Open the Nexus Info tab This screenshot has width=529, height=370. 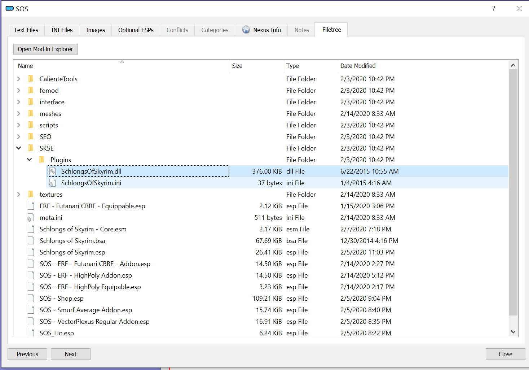261,30
